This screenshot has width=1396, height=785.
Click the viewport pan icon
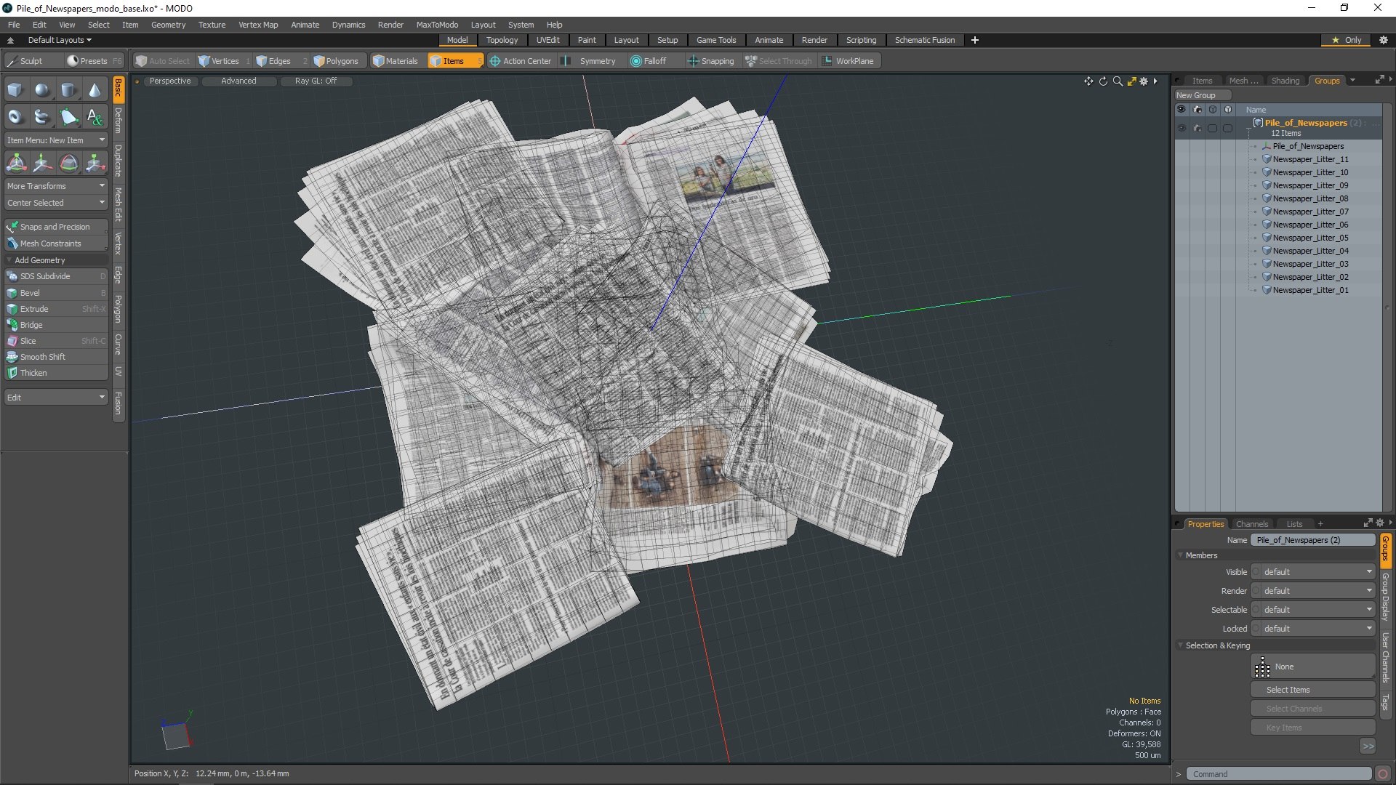1088,81
